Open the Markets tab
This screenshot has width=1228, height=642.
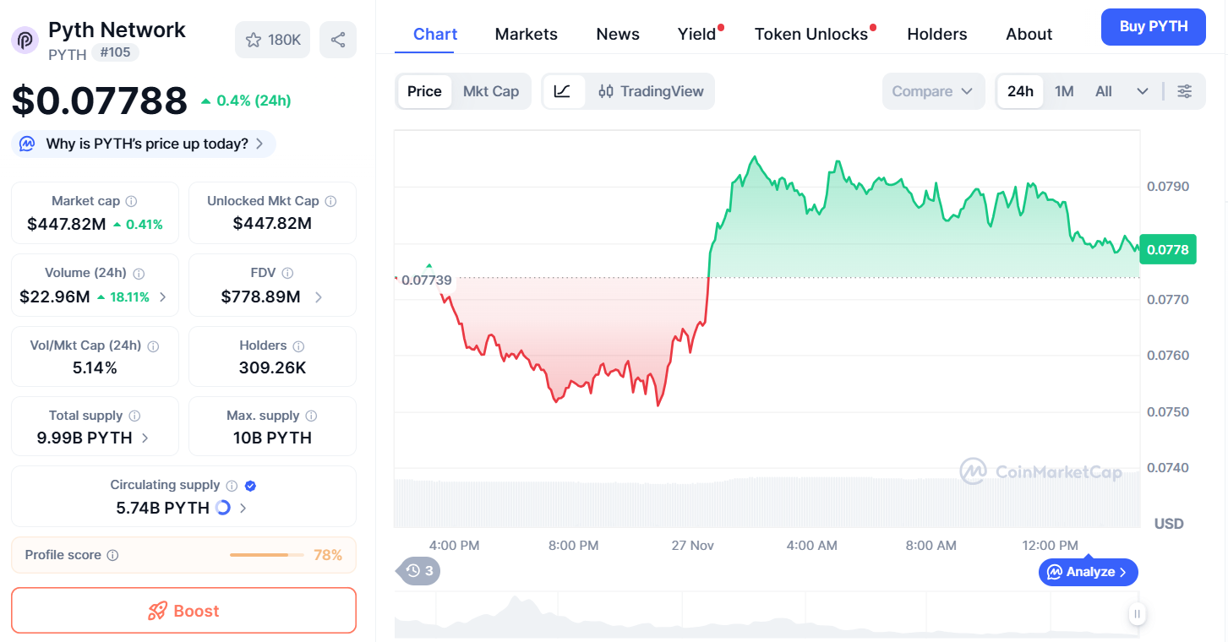[526, 34]
